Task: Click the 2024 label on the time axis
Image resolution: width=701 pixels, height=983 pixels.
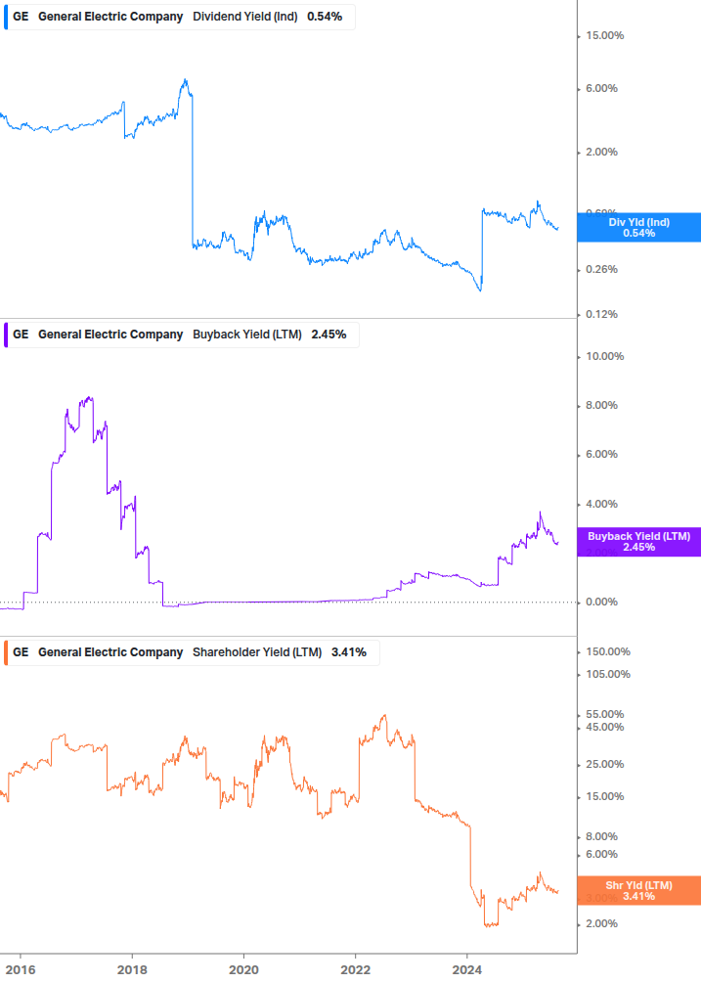Action: click(467, 970)
